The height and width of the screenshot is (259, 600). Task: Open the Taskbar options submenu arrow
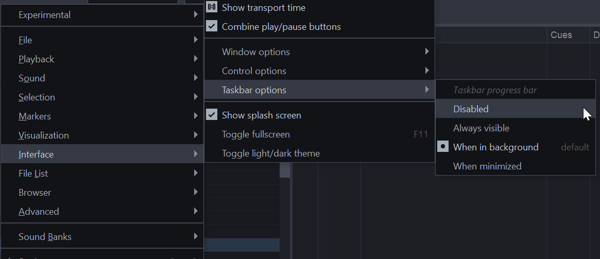(x=427, y=90)
